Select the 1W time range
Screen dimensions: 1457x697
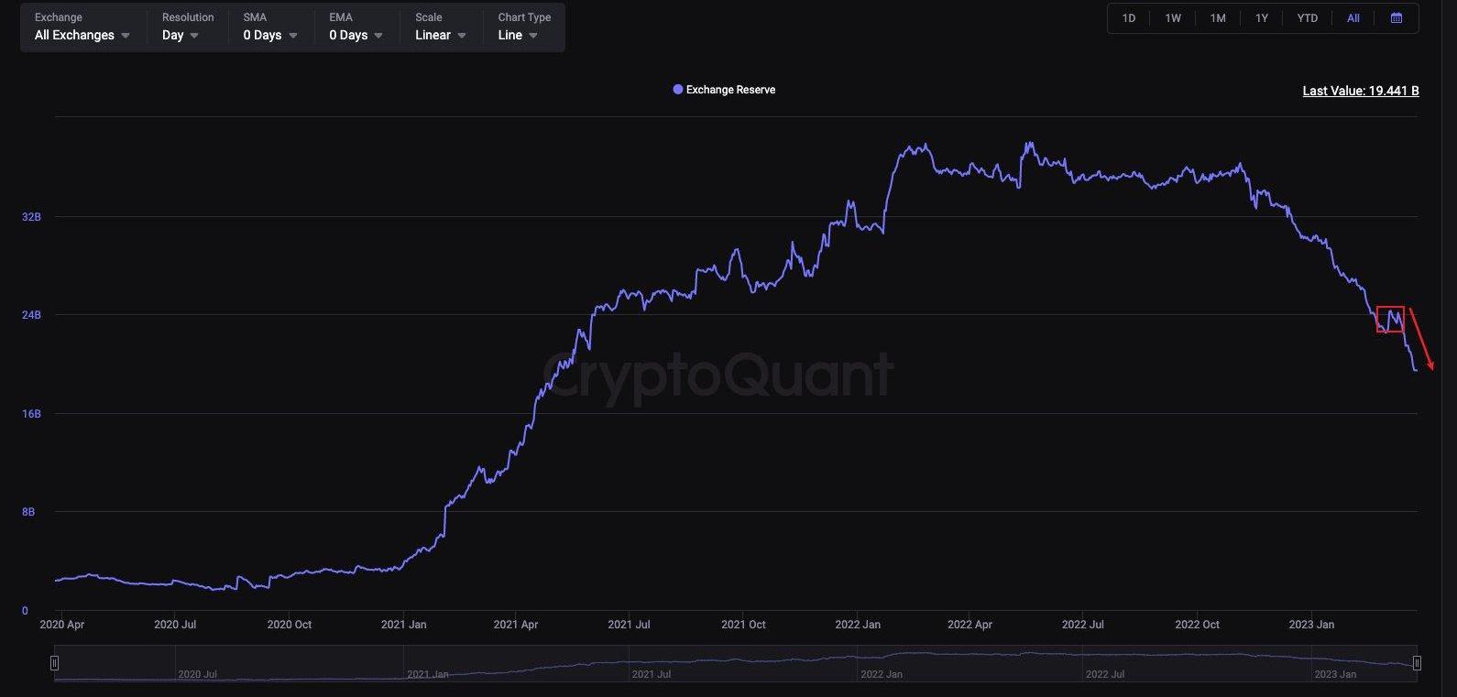(x=1173, y=18)
